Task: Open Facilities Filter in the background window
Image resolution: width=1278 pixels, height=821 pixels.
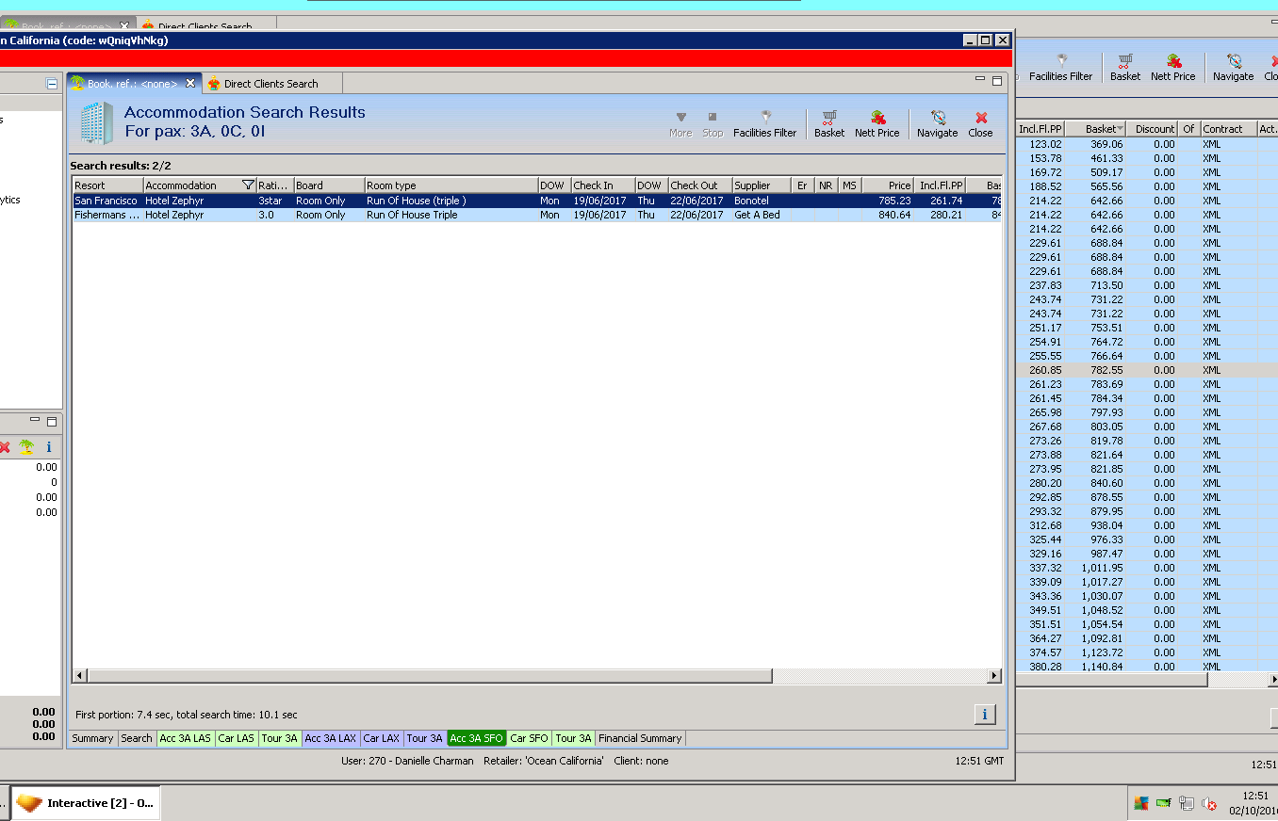Action: pos(1060,68)
